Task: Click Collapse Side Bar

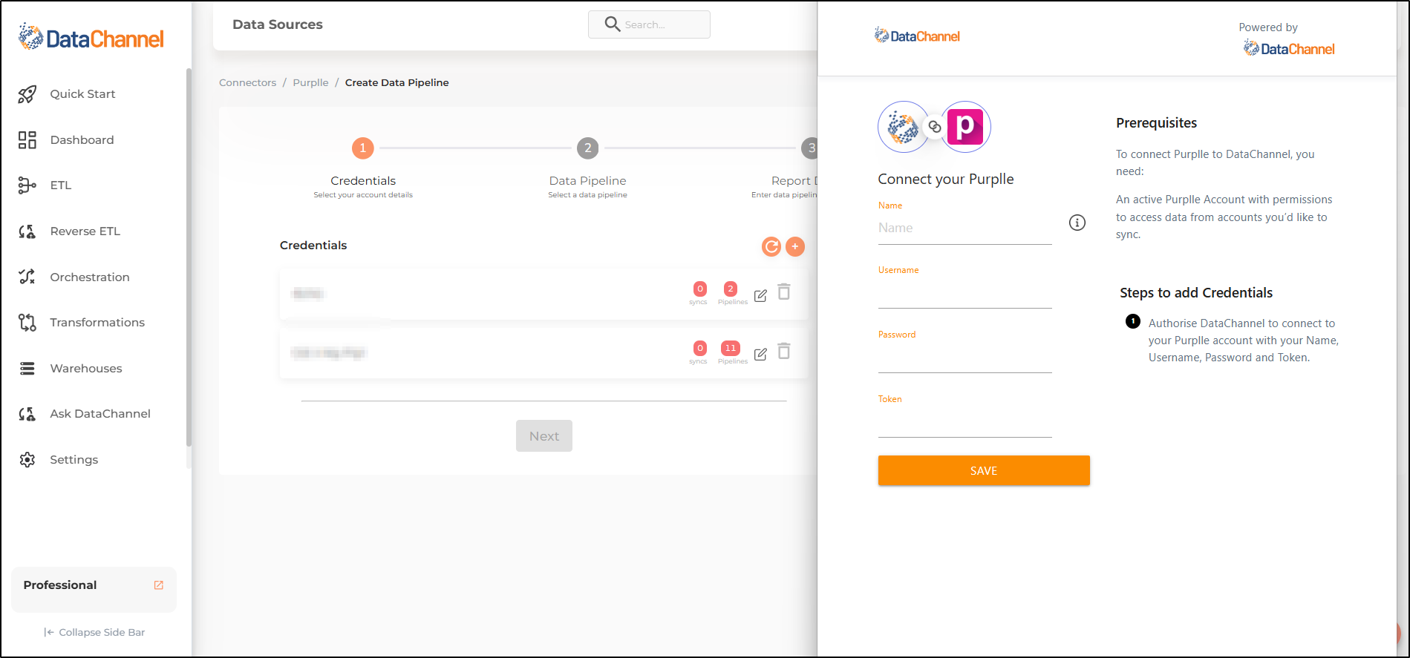Action: [94, 633]
